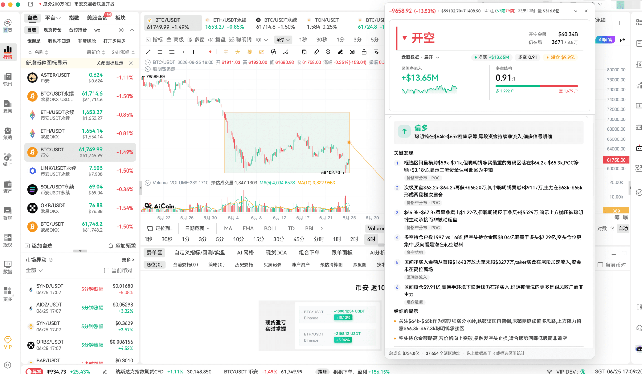This screenshot has height=374, width=642.
Task: Tick the 当前币对 checkbox at far right
Action: 600,265
